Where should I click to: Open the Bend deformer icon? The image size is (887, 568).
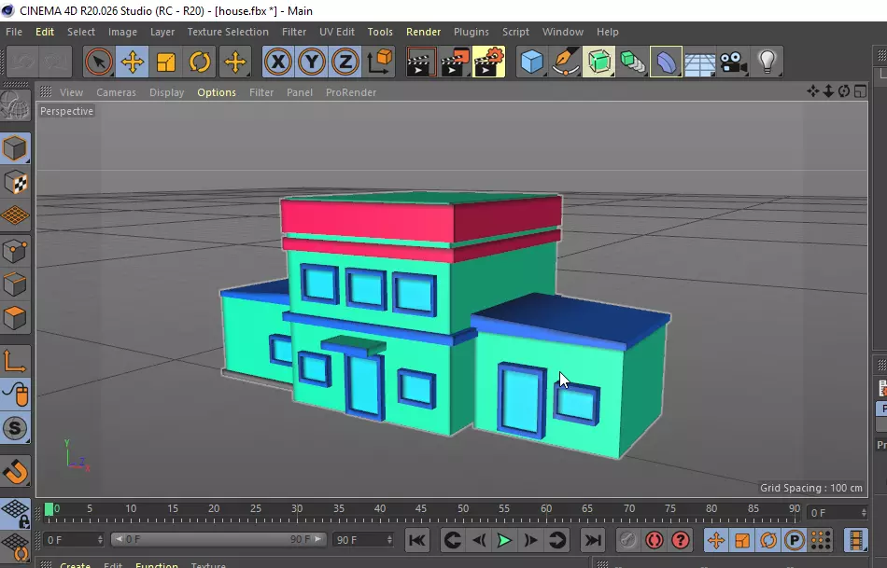point(666,62)
